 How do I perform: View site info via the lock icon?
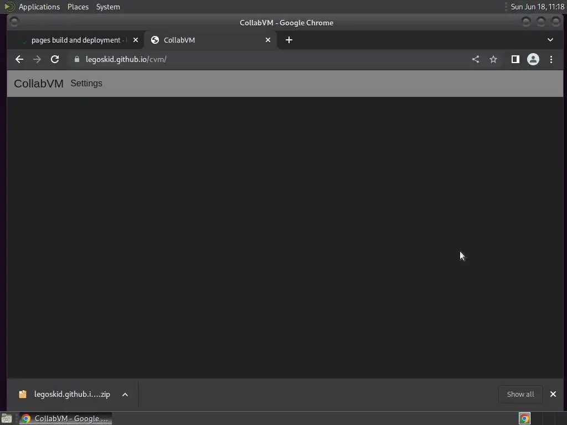(x=76, y=59)
